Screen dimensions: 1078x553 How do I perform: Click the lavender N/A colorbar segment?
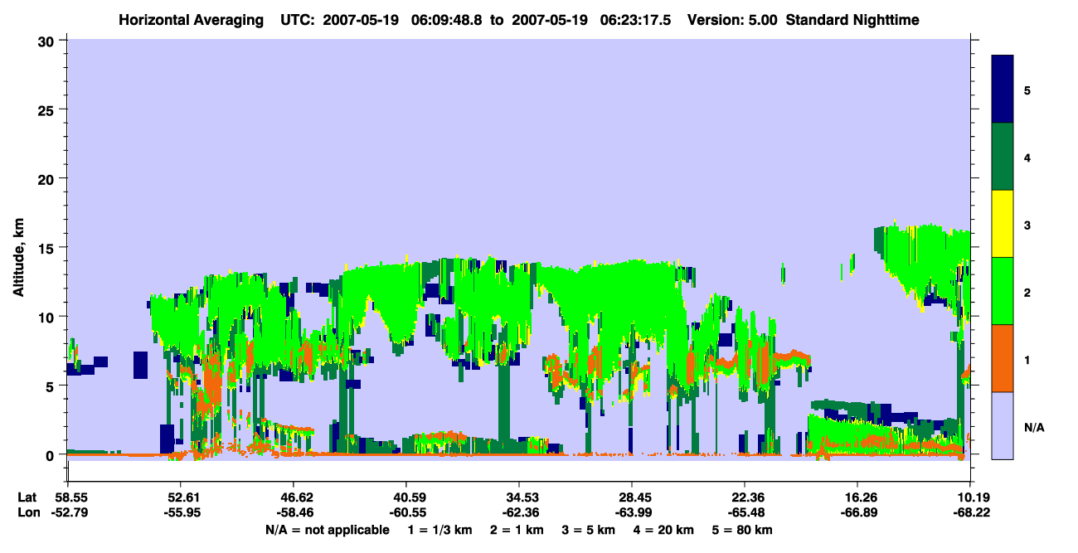(x=1003, y=425)
